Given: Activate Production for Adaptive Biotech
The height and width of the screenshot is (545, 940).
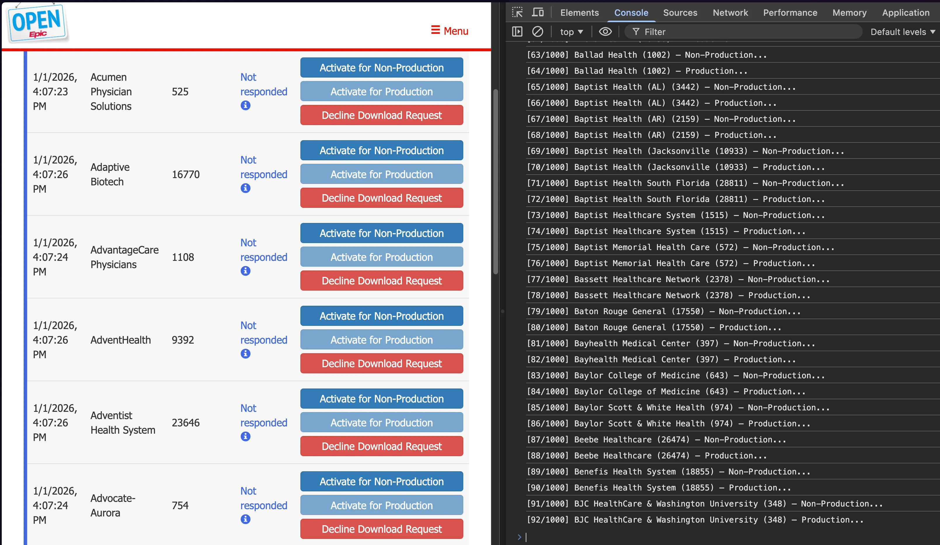Looking at the screenshot, I should click(x=382, y=174).
